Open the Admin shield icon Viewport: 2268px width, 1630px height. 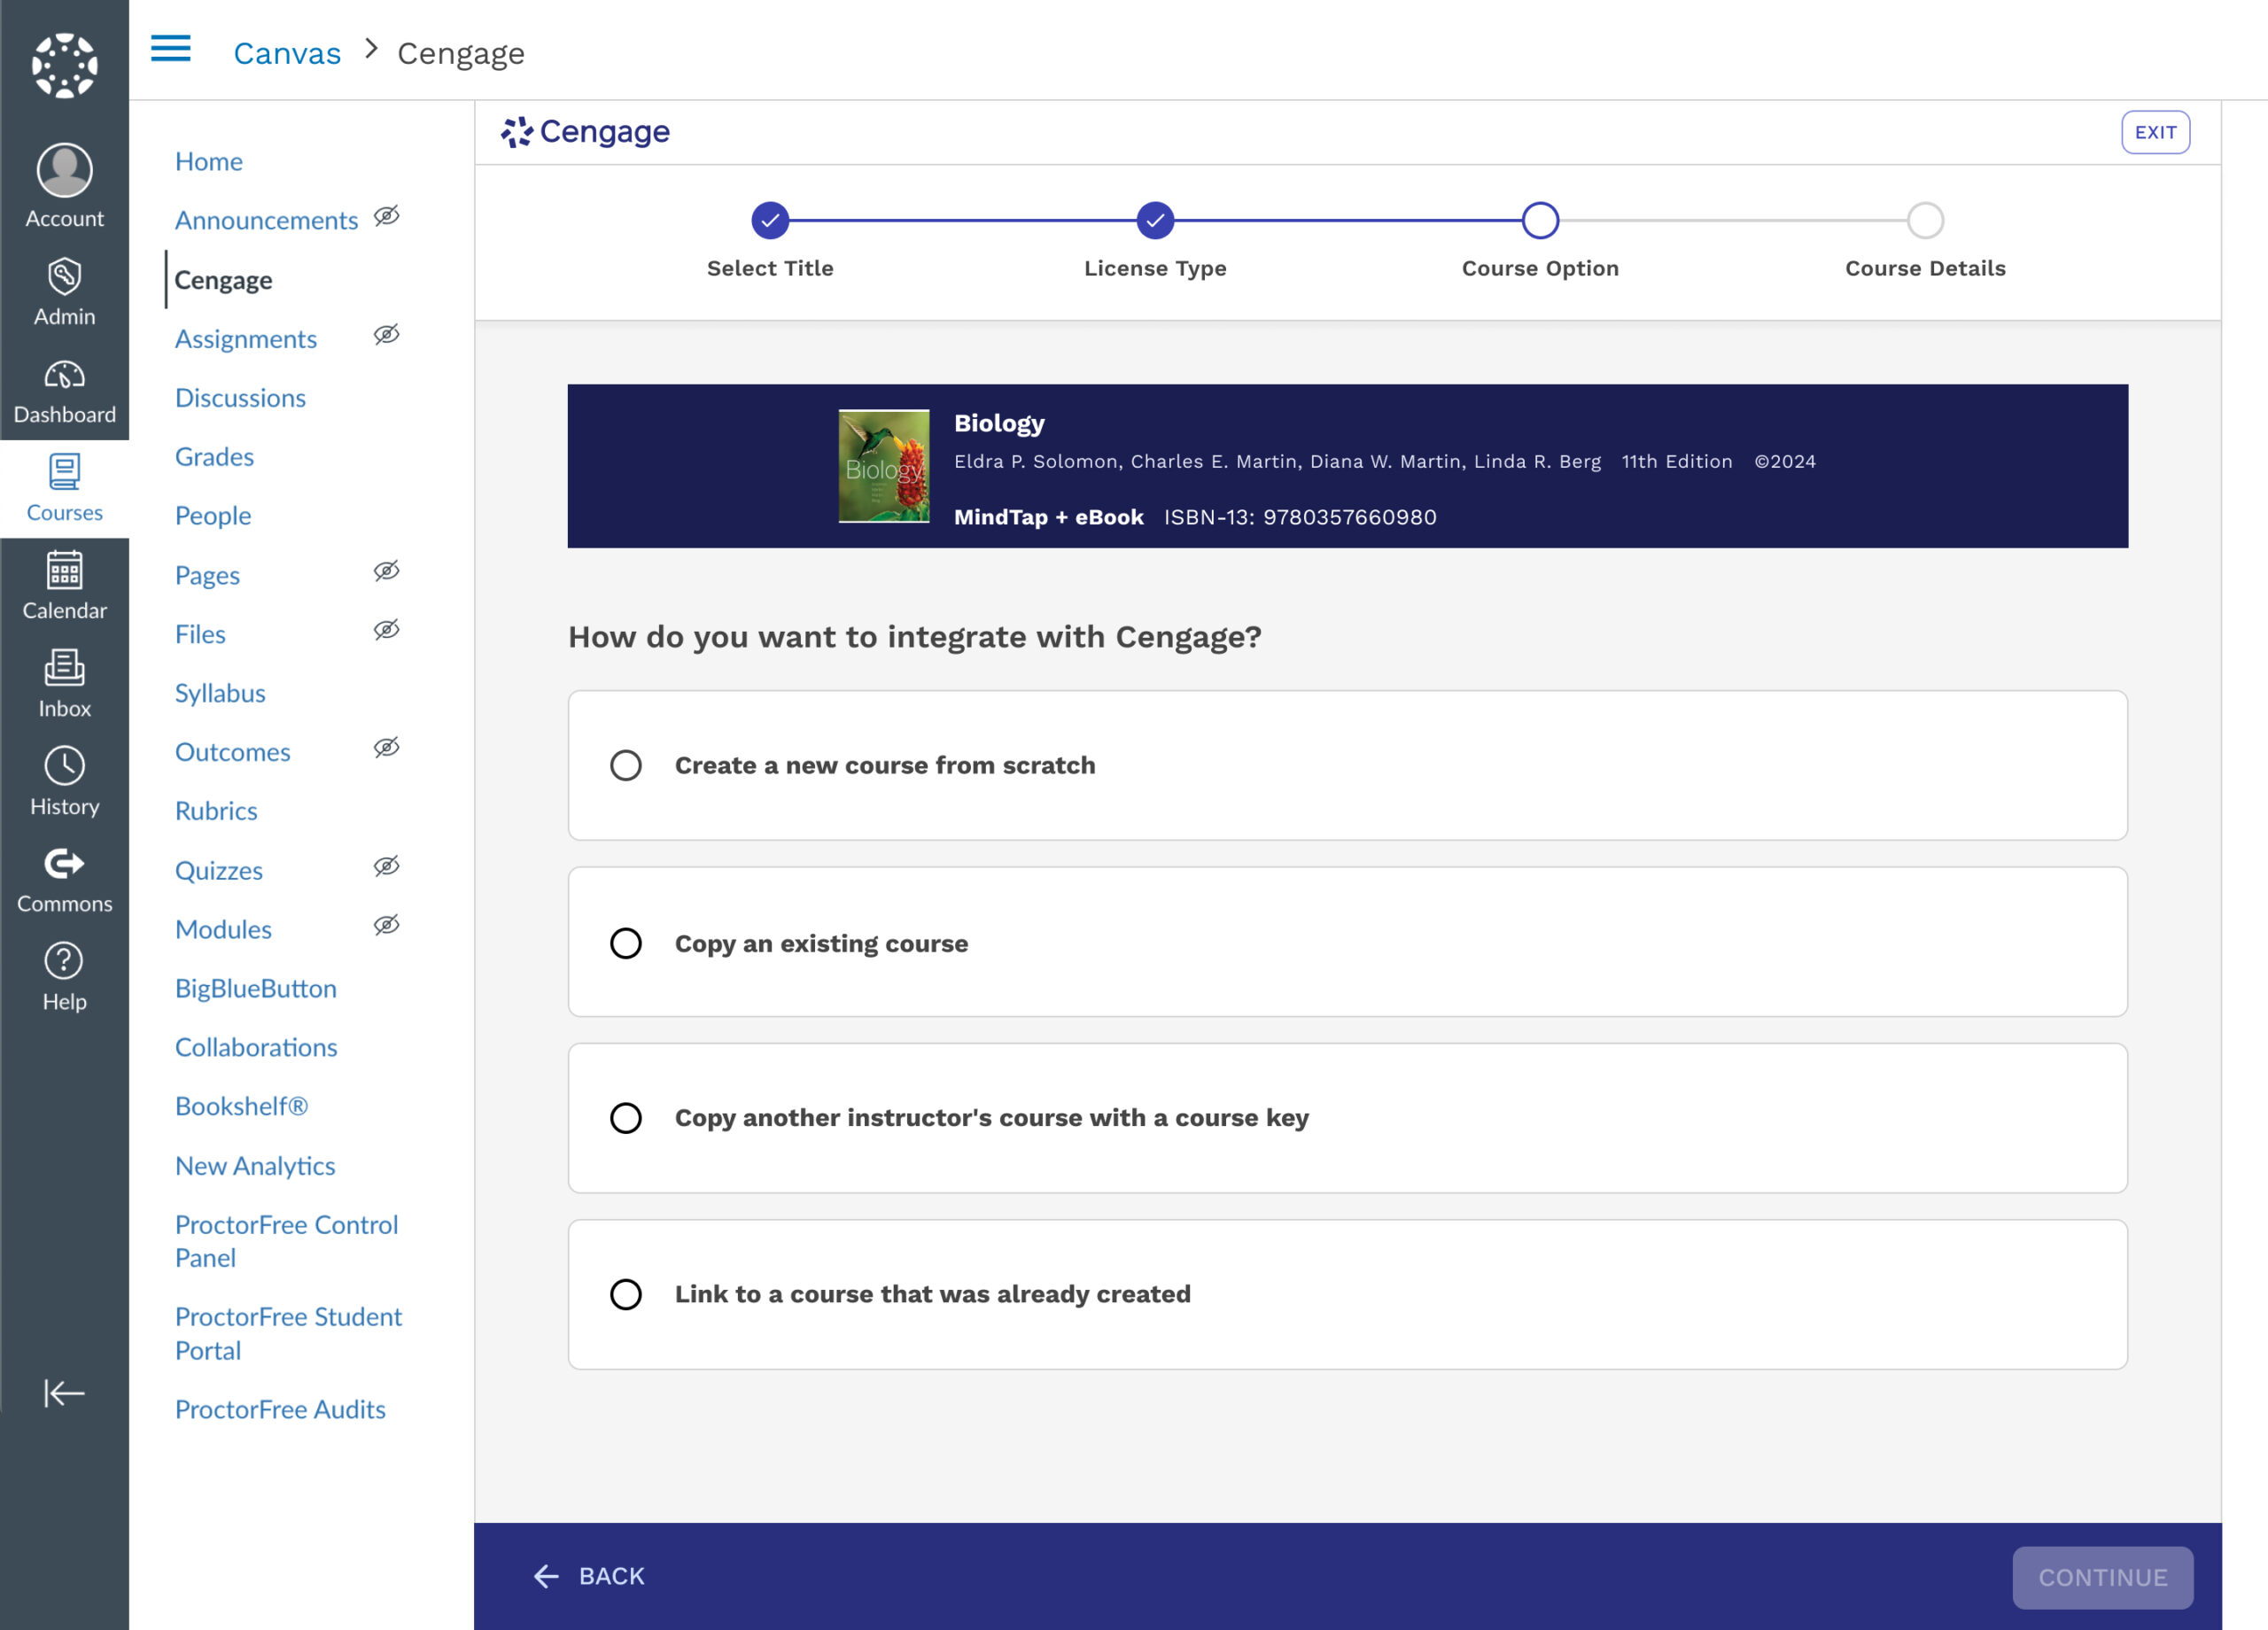coord(64,277)
